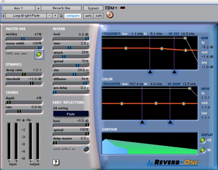Image resolution: width=218 pixels, height=170 pixels.
Task: Click the -3.2 dB hi gain value
Action: click(x=207, y=47)
